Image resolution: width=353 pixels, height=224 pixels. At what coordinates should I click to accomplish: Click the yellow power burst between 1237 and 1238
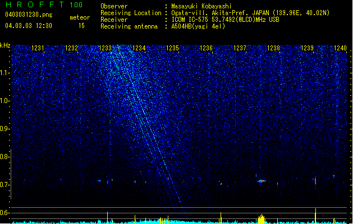pyautogui.click(x=262, y=219)
